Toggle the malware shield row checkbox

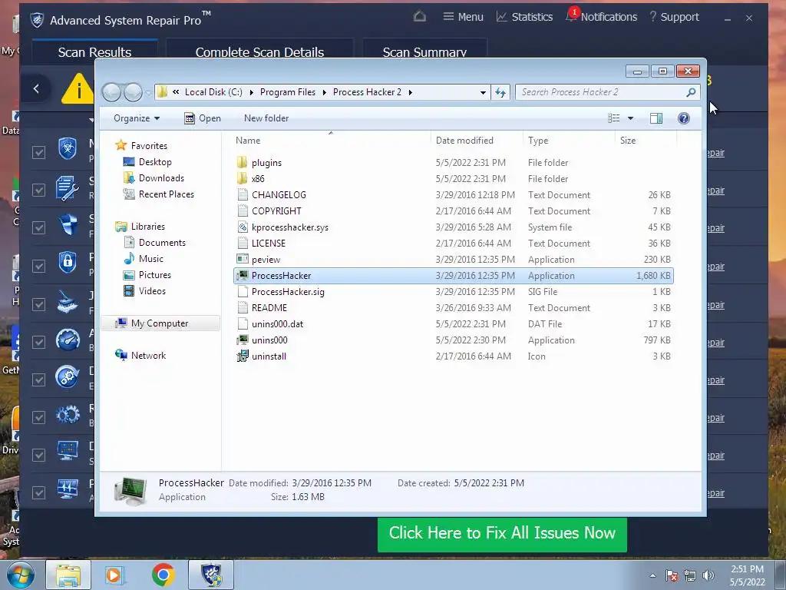[x=38, y=152]
